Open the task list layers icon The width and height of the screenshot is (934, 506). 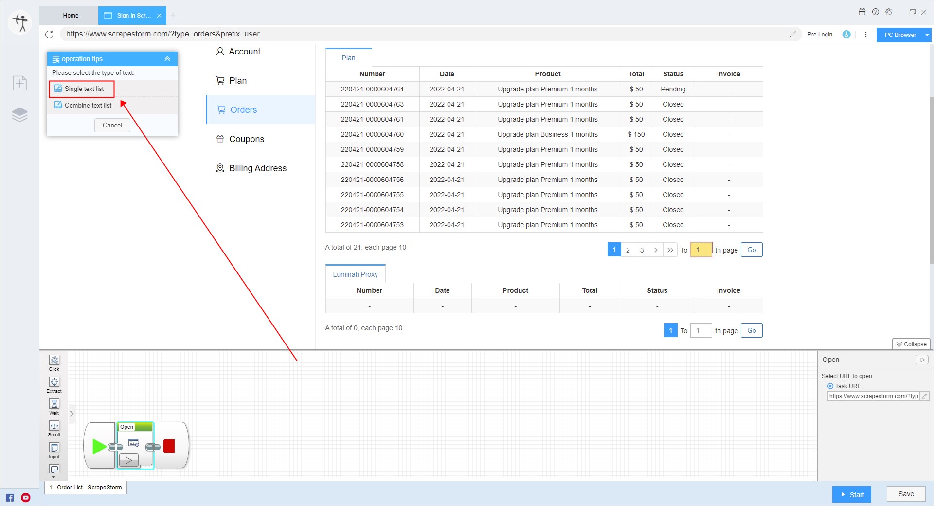coord(20,114)
